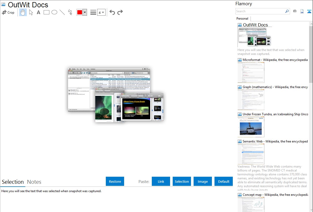Click the camera capture icon

[295, 11]
